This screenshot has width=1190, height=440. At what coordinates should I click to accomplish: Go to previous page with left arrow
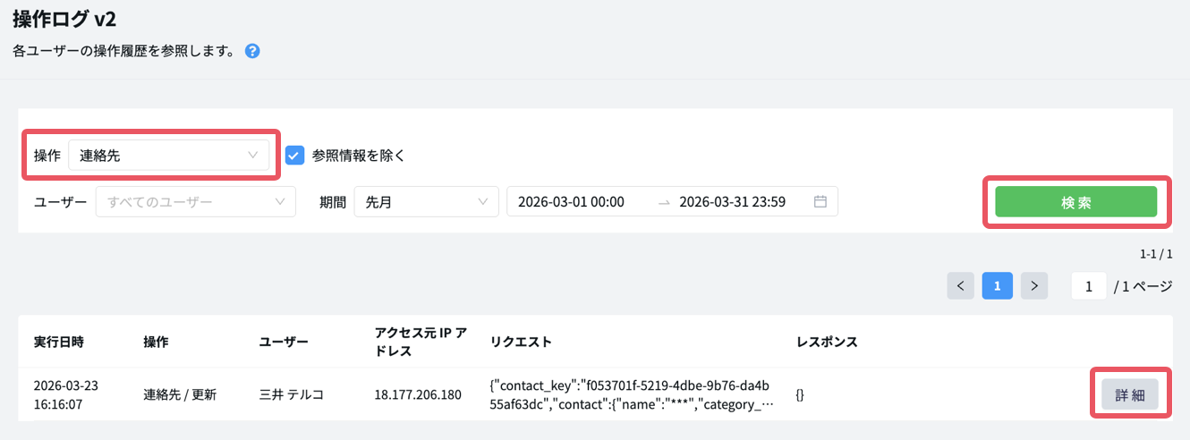(960, 286)
